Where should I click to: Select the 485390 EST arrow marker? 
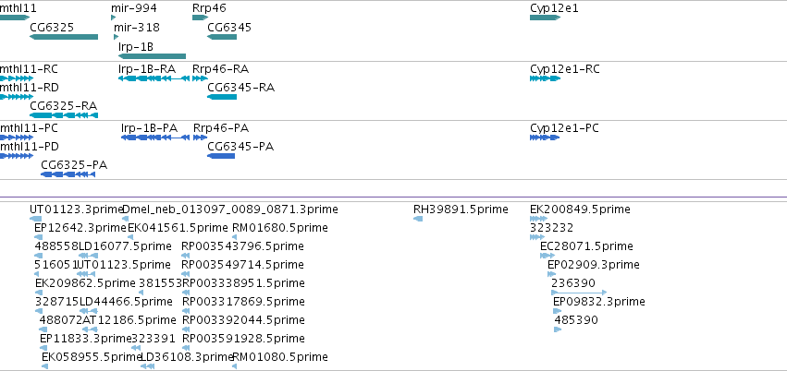[x=558, y=329]
